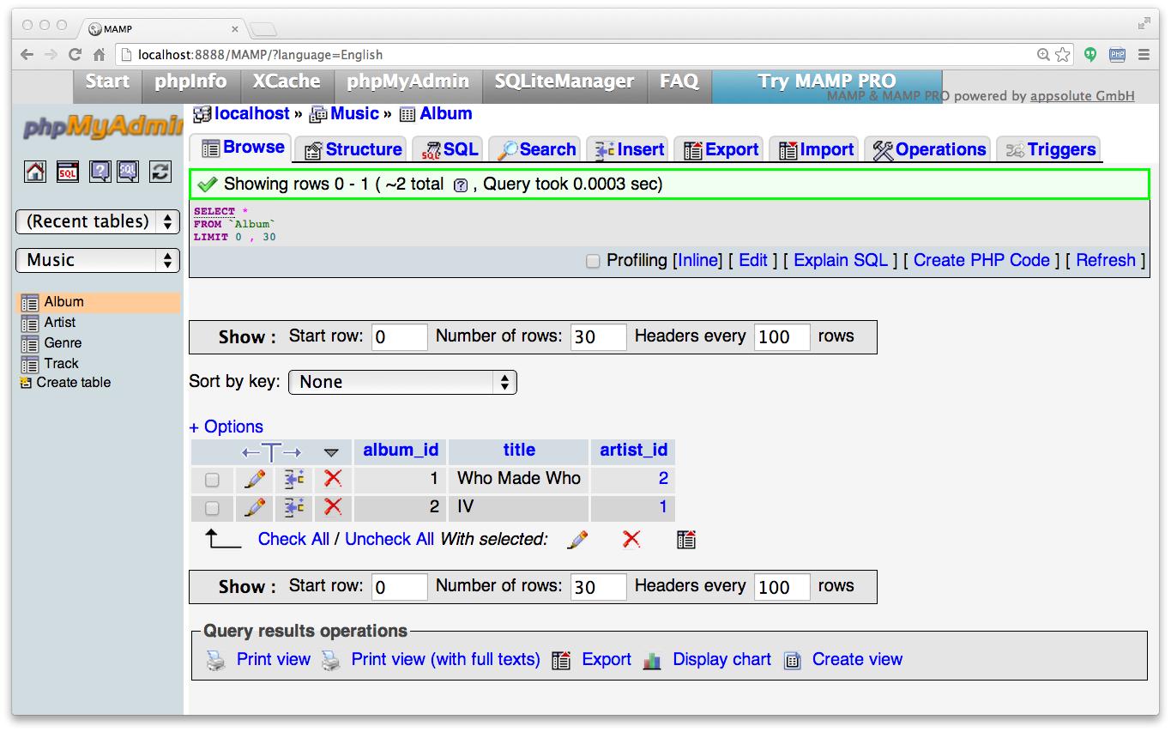Open the Operations tab

click(928, 149)
